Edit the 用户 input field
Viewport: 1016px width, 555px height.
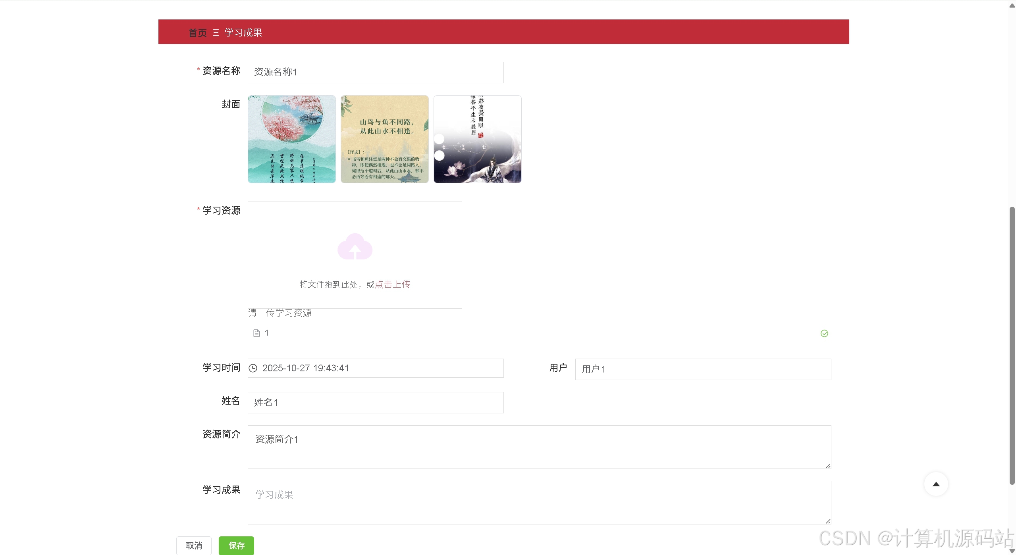coord(703,369)
